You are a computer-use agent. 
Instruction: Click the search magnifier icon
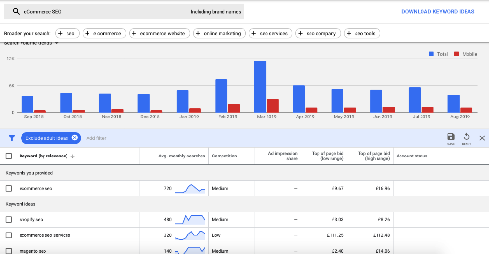[16, 12]
